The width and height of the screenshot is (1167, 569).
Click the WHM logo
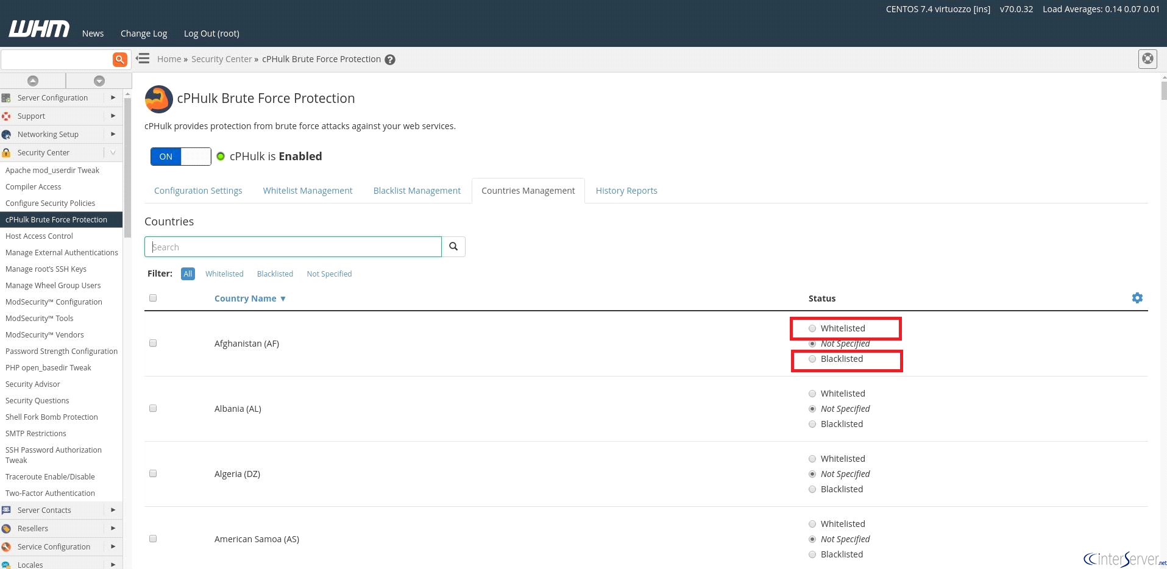click(x=39, y=29)
